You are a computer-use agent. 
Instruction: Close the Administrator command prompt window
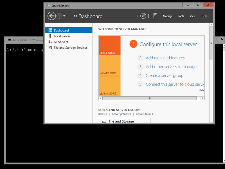point(222,39)
